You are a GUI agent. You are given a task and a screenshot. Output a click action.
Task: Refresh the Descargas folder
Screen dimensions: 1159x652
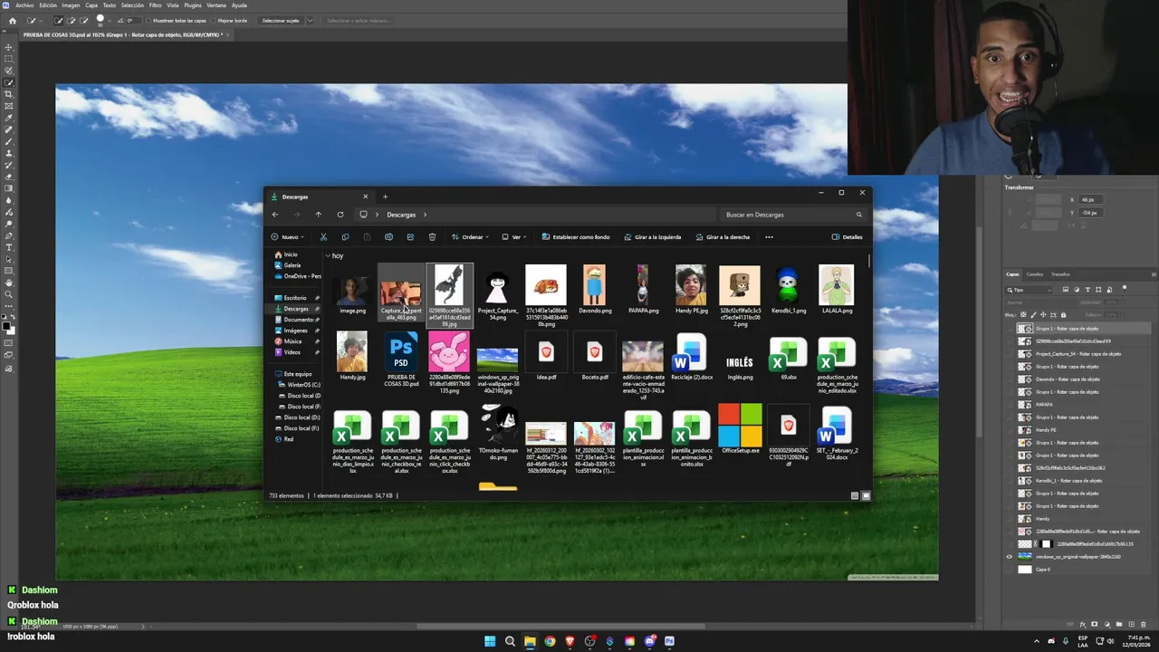(x=340, y=215)
